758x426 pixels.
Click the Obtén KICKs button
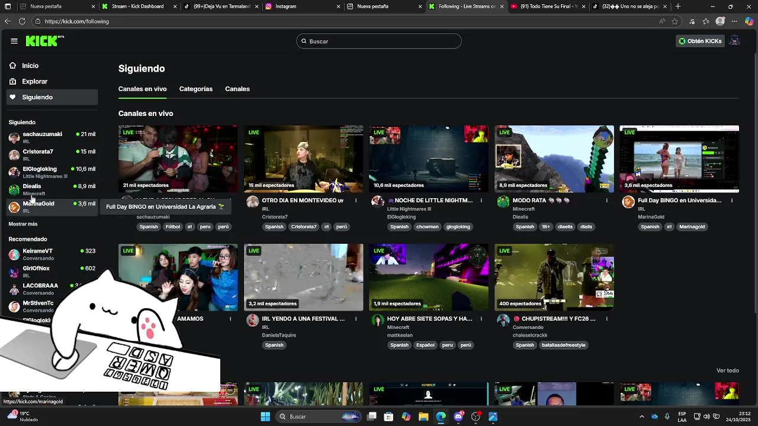(700, 41)
